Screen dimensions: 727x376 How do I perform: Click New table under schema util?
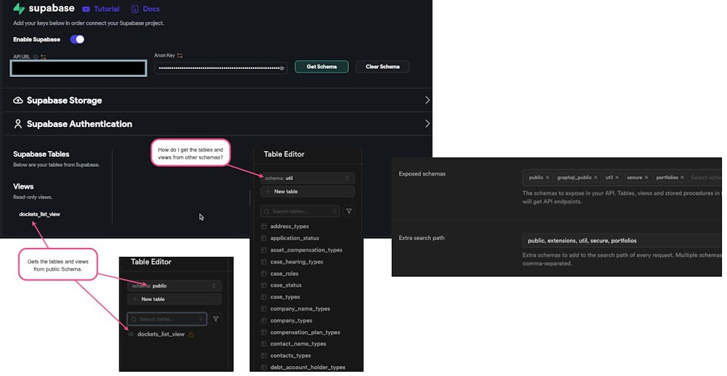(x=308, y=191)
